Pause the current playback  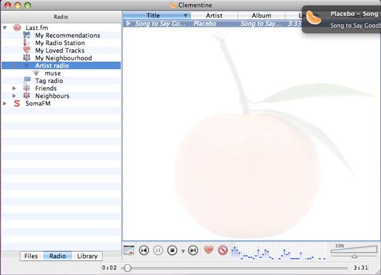158,250
